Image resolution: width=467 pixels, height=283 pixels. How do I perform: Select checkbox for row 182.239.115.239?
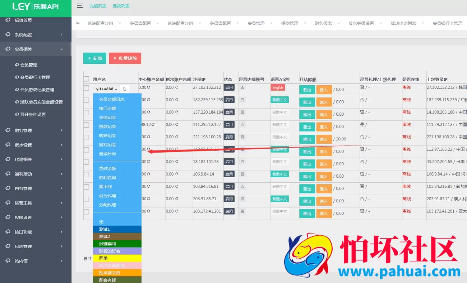tap(86, 100)
